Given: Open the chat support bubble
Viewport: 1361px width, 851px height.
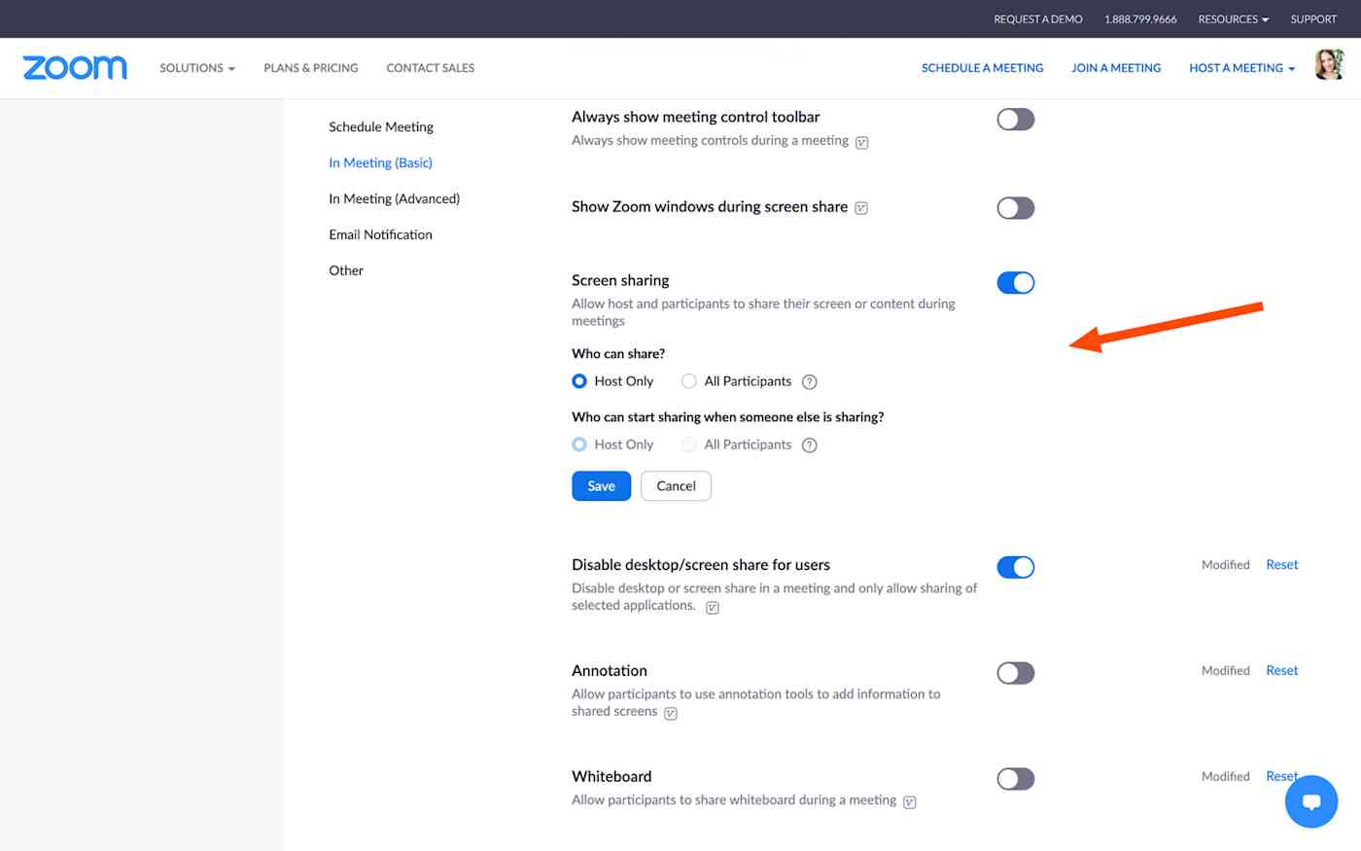Looking at the screenshot, I should (x=1310, y=800).
